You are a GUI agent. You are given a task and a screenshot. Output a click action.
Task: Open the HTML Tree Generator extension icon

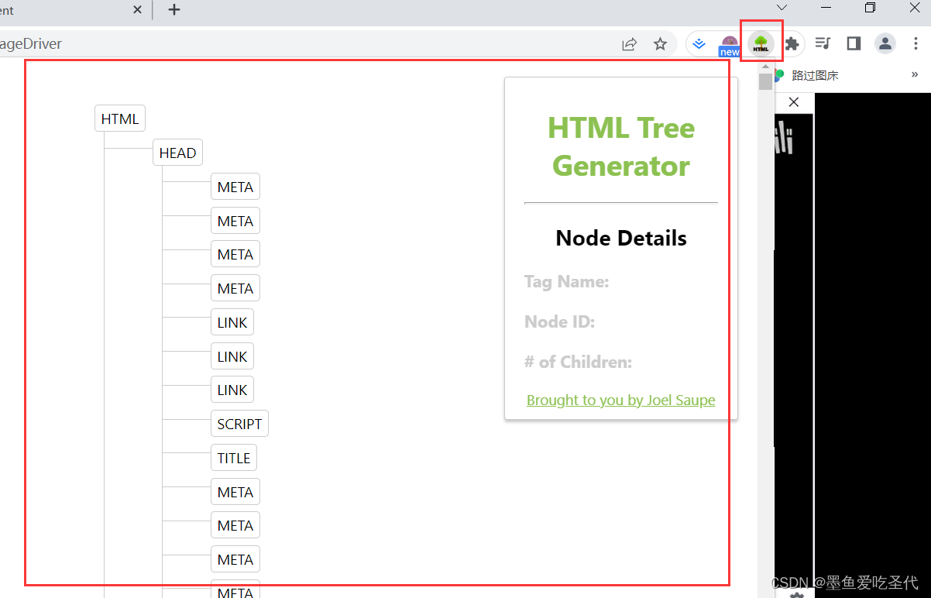pyautogui.click(x=761, y=43)
